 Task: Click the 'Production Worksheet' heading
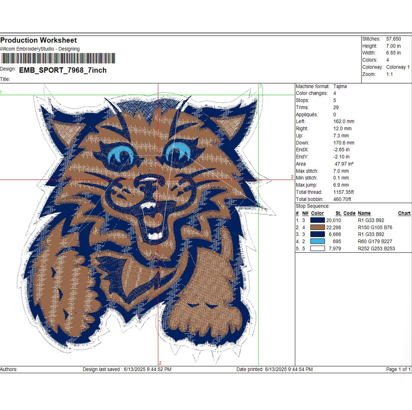pyautogui.click(x=38, y=40)
